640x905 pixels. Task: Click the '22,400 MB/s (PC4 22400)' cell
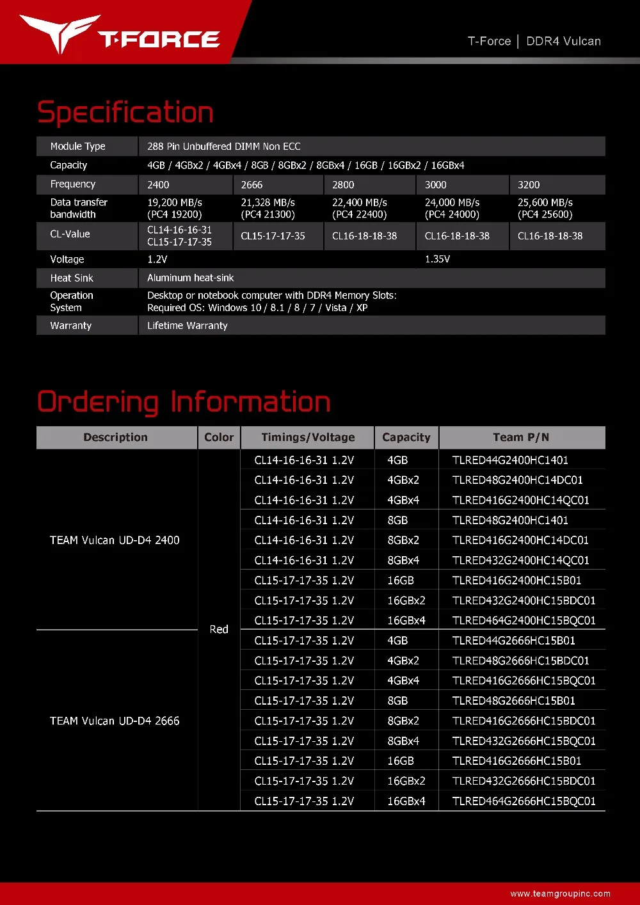(x=360, y=208)
